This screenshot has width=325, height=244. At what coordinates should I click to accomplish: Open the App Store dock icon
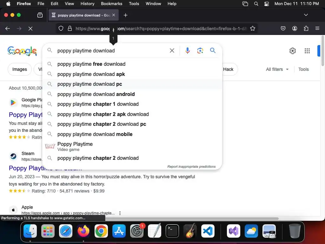[x=119, y=231]
